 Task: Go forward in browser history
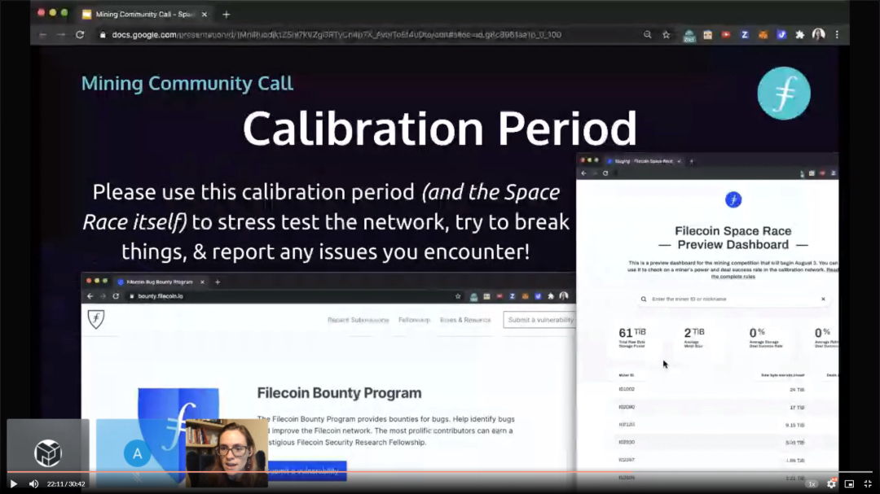[x=61, y=35]
